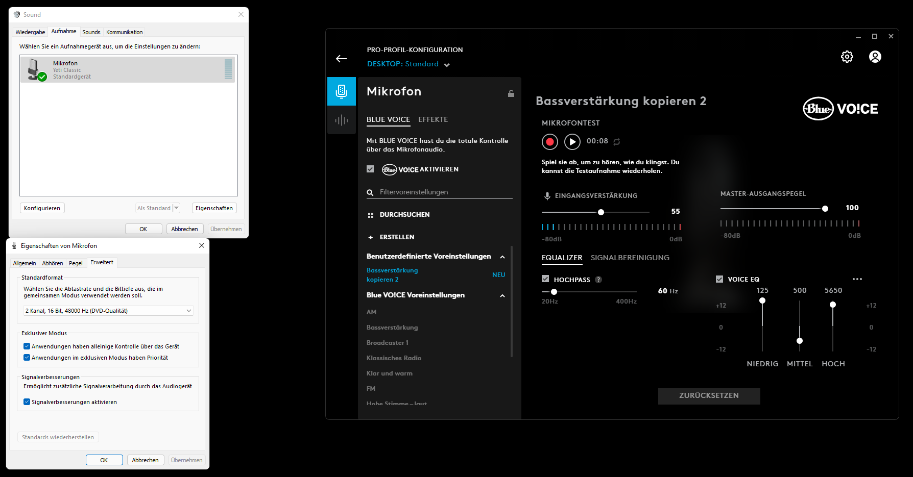Click ERSTELLEN to create a preset
Image resolution: width=913 pixels, height=477 pixels.
pyautogui.click(x=397, y=237)
